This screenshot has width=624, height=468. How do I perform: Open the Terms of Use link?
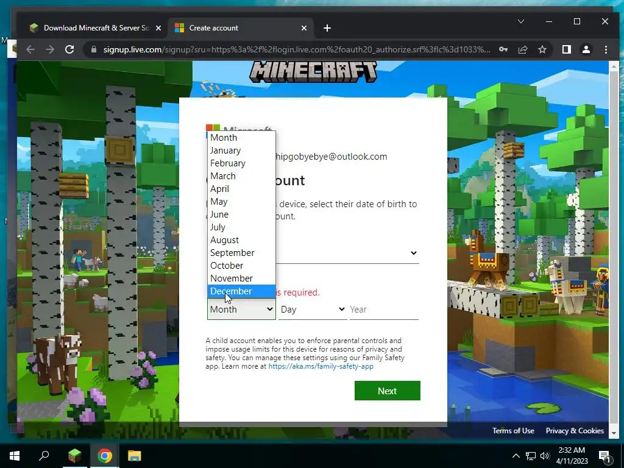(x=513, y=431)
